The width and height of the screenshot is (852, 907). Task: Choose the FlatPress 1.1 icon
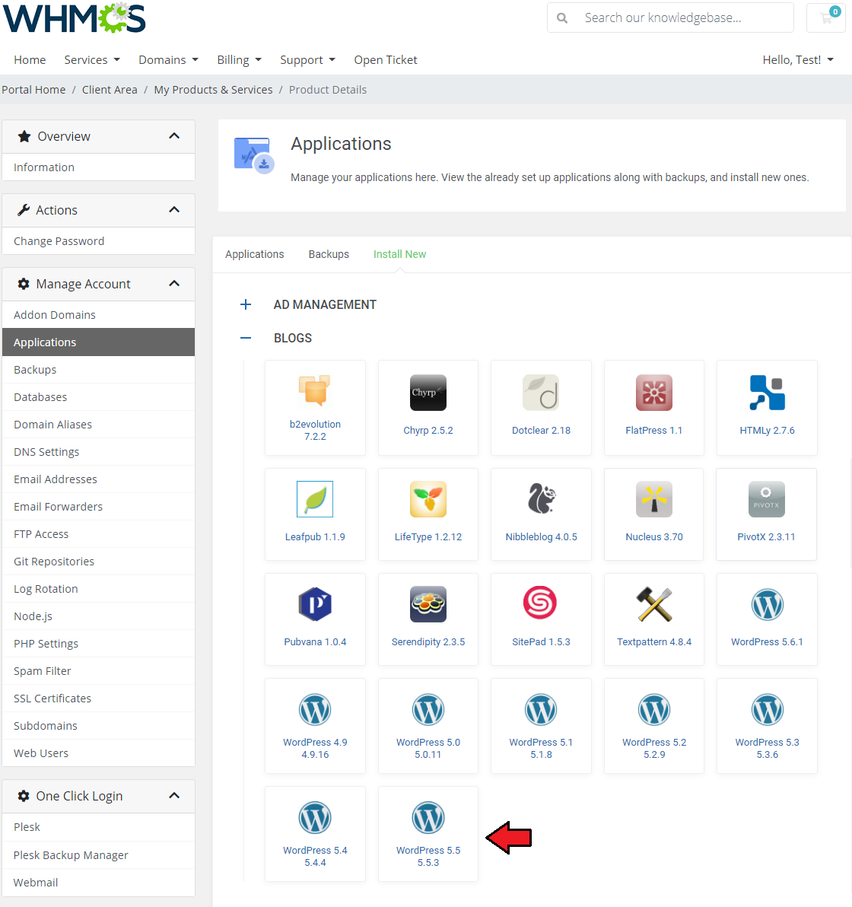pos(654,393)
